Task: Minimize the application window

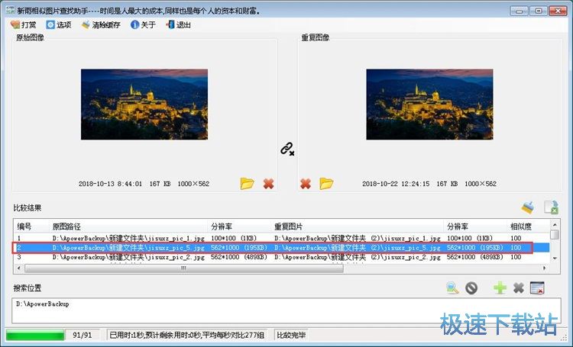Action: 519,11
